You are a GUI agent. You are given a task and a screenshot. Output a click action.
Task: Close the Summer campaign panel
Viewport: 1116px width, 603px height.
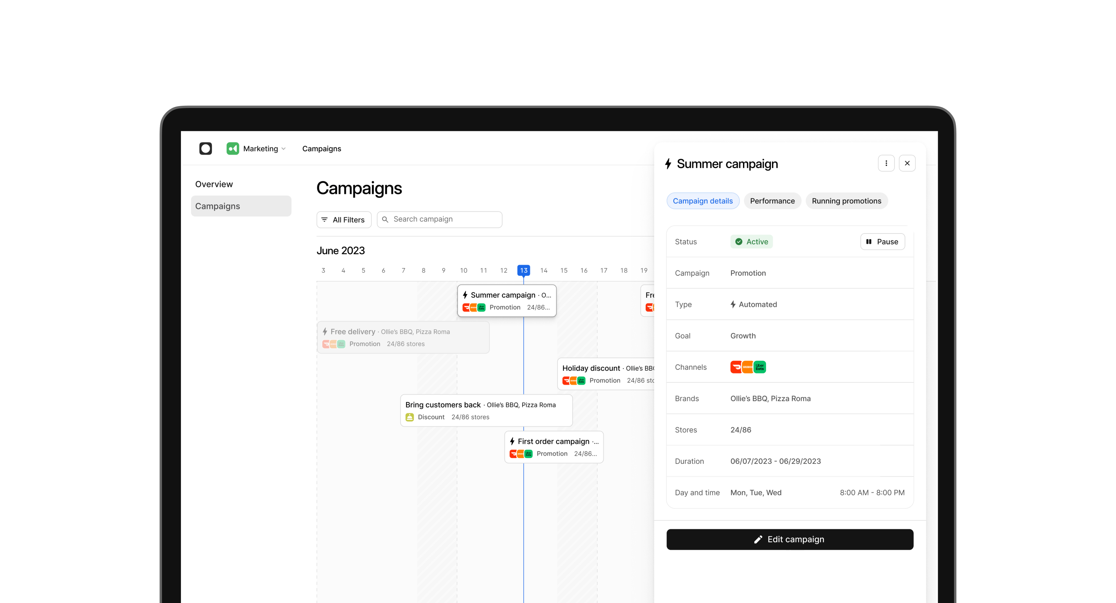pos(907,163)
